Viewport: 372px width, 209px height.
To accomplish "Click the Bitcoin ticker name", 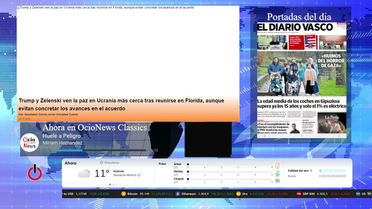I will point(132,194).
